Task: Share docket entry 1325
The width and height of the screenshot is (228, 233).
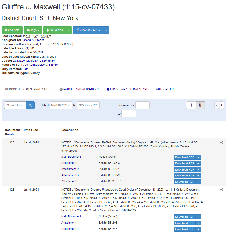Action: [x=222, y=190]
